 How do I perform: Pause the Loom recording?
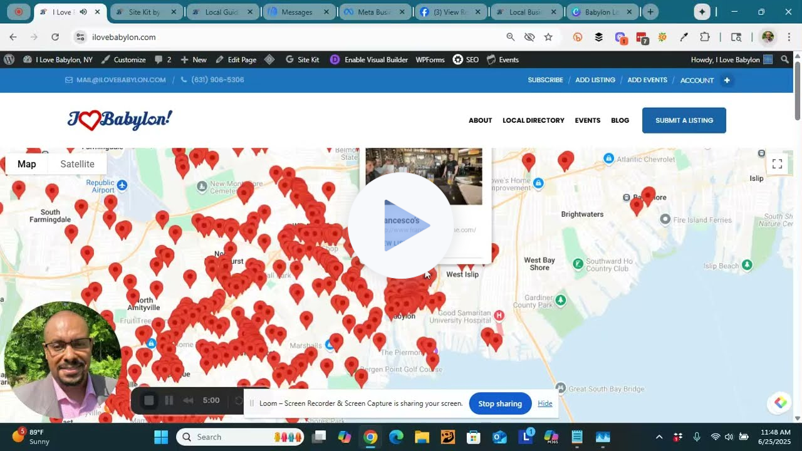click(169, 400)
